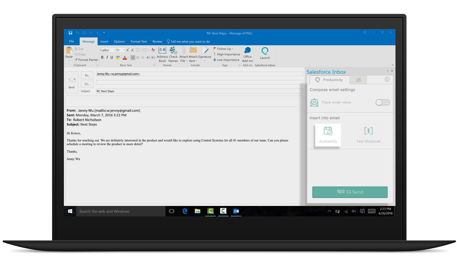This screenshot has height=257, width=457.
Task: Open Text Shortcuts in Salesforce Inbox
Action: pos(368,135)
